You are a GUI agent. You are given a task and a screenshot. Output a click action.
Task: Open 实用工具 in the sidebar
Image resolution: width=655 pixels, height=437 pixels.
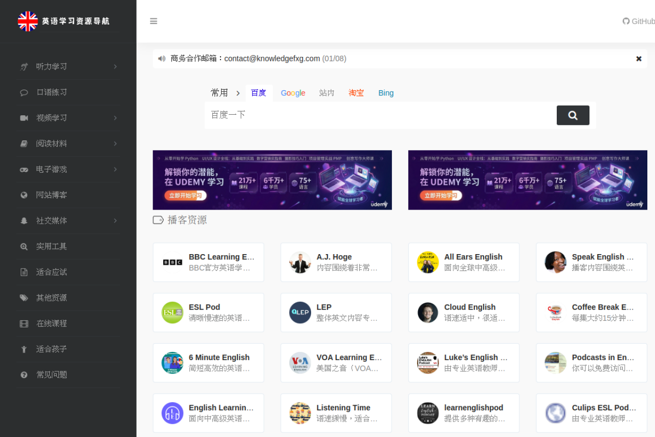pyautogui.click(x=51, y=246)
